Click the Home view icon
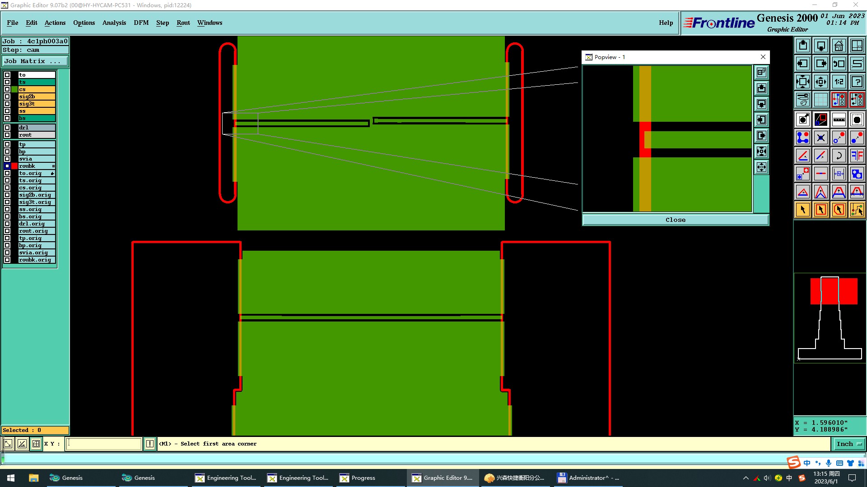The width and height of the screenshot is (867, 487). [839, 46]
